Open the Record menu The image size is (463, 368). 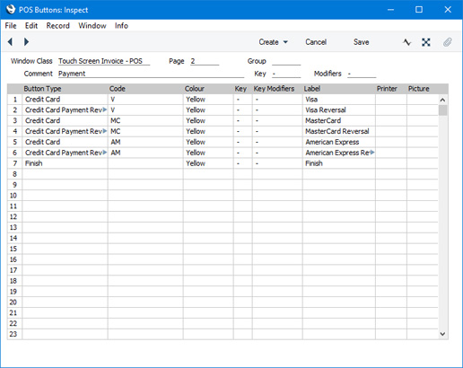(57, 26)
